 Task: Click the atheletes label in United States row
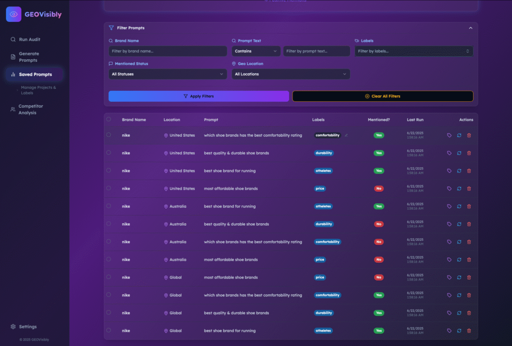click(323, 171)
